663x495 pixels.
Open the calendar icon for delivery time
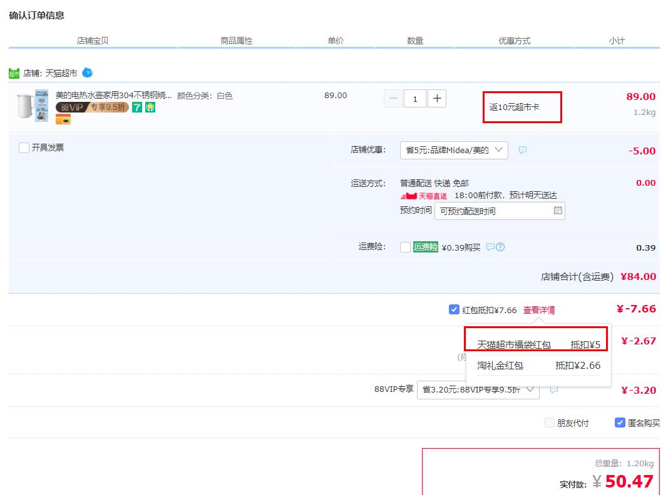(558, 211)
